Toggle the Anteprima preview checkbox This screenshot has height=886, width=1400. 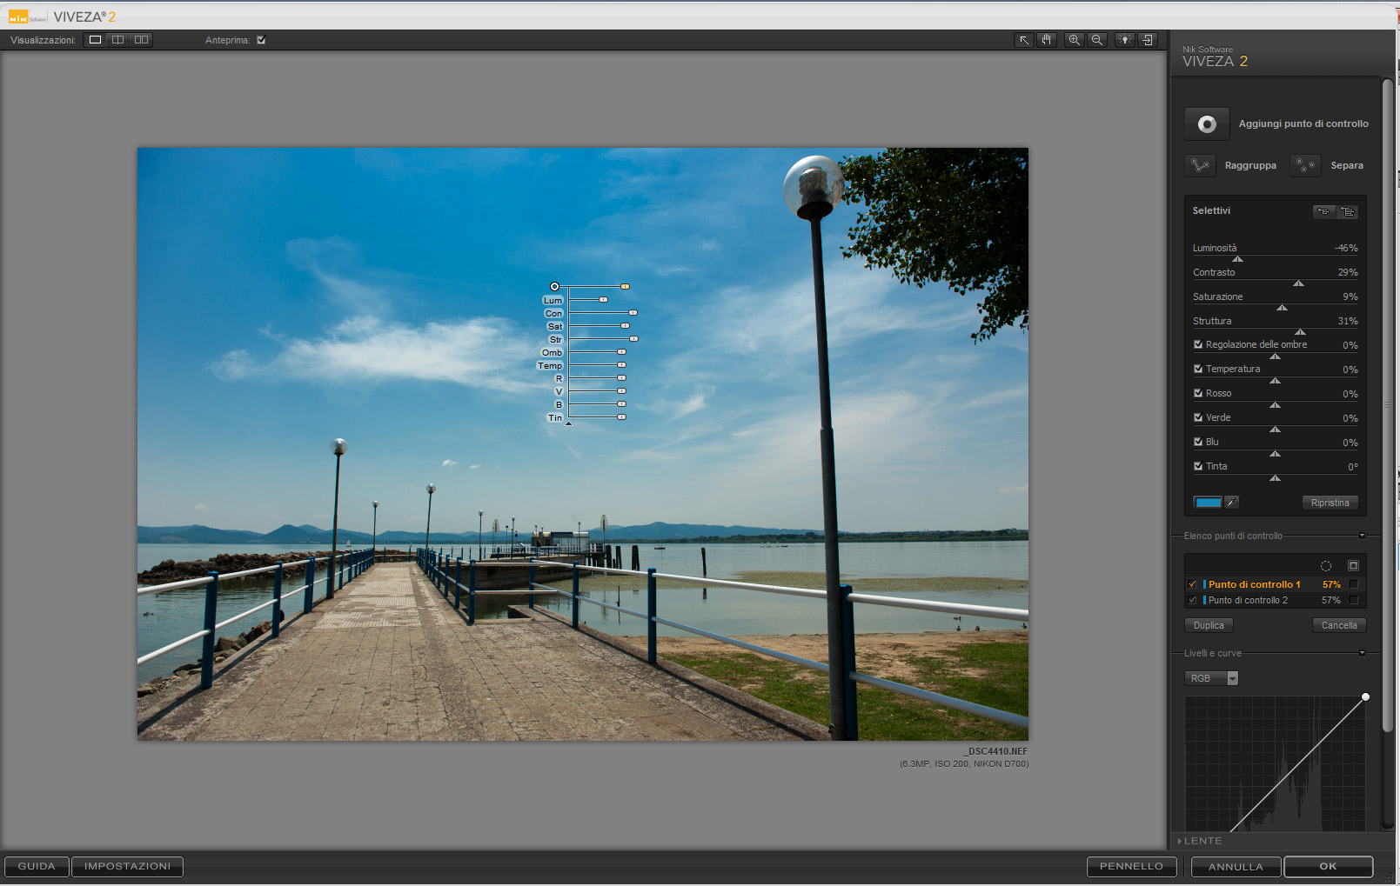[261, 40]
